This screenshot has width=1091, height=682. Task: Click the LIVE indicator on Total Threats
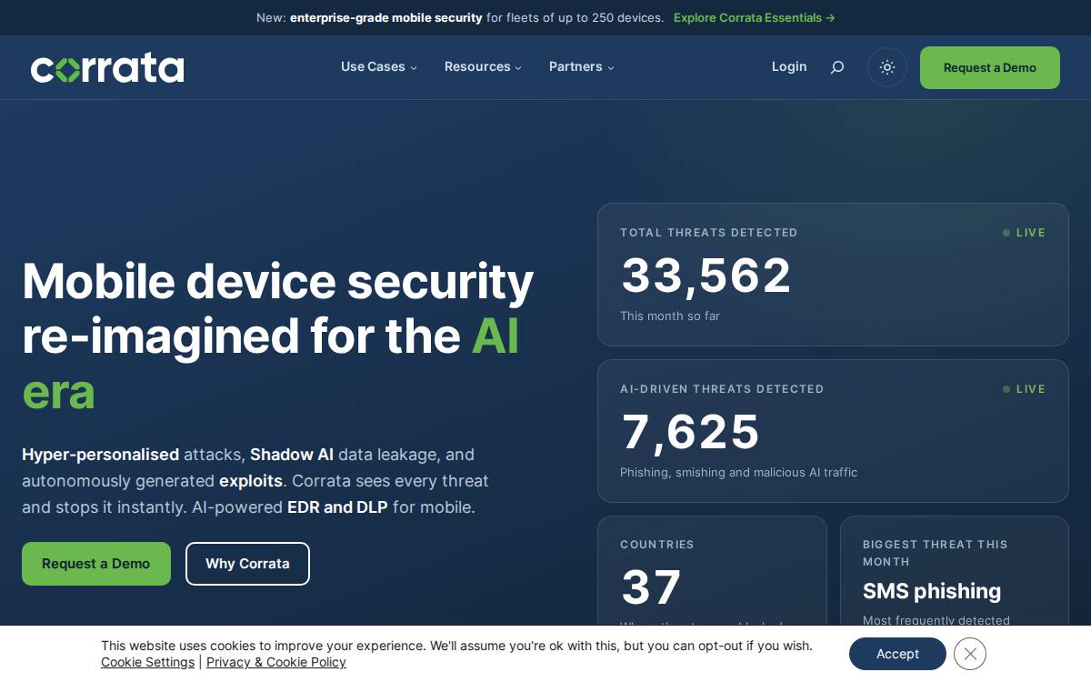point(1025,233)
